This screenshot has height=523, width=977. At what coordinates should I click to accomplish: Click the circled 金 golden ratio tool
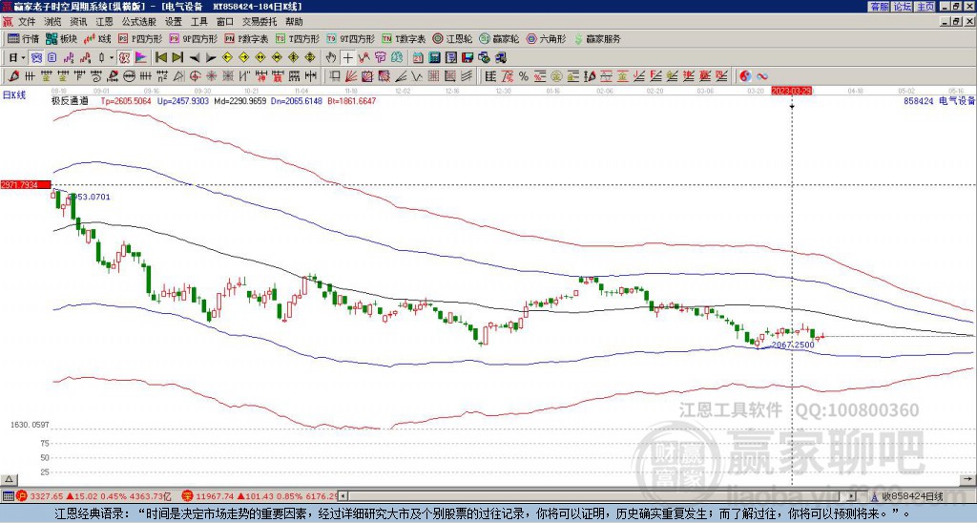[x=555, y=76]
